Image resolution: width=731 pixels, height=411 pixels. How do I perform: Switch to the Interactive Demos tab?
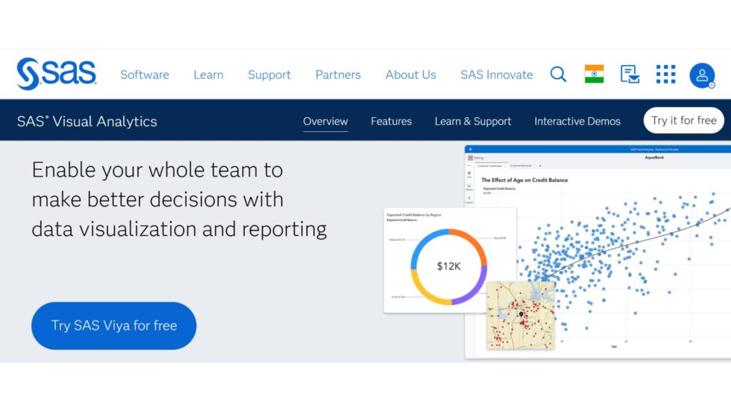[x=577, y=121]
